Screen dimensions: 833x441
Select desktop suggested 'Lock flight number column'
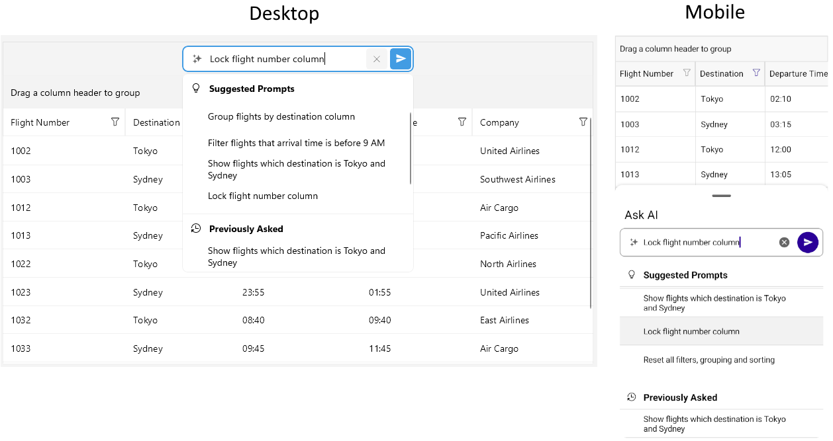coord(263,196)
